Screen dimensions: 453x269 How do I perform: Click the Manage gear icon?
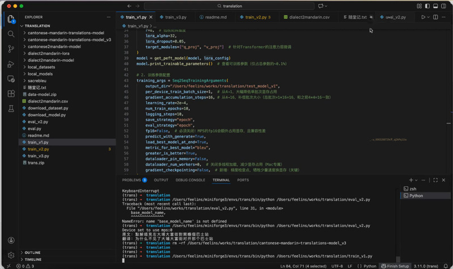[x=11, y=255]
